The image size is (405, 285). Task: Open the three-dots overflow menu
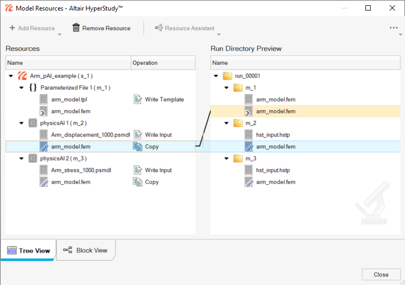(394, 28)
